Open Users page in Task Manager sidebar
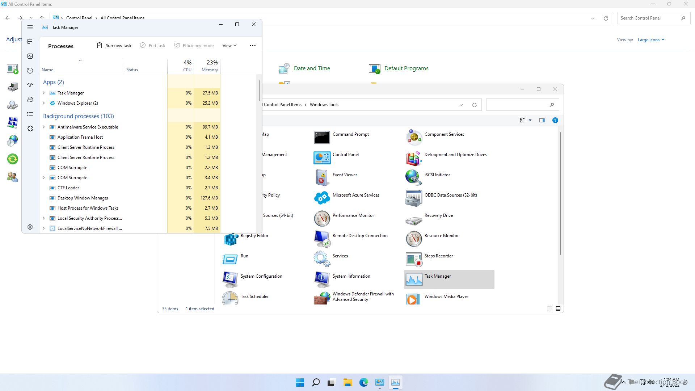Screen dimensions: 695x391 pos(30,100)
